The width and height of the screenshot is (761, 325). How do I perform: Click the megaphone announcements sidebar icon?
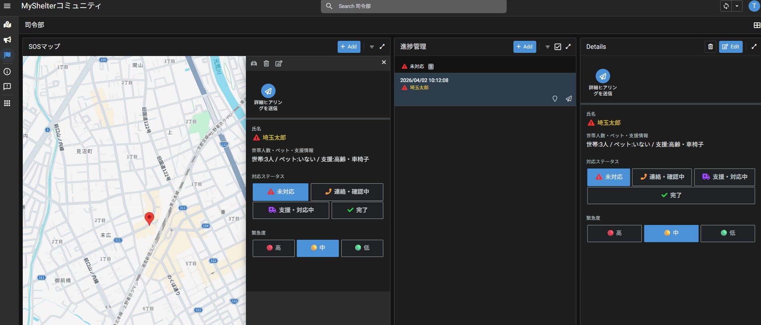pyautogui.click(x=7, y=40)
